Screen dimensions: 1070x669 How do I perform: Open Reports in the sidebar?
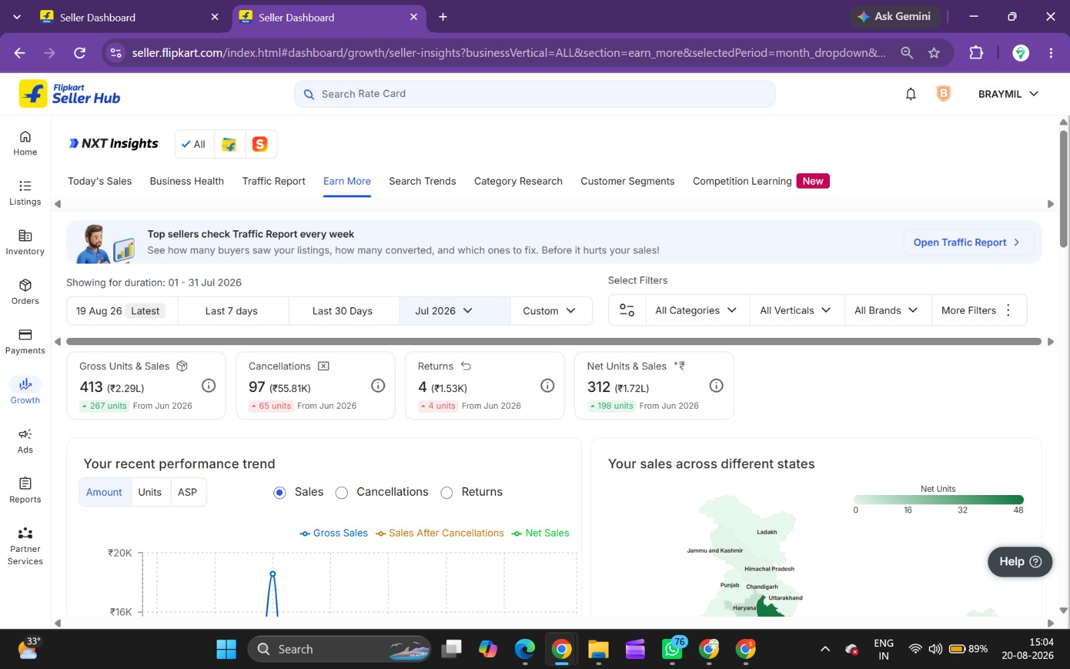[x=25, y=490]
